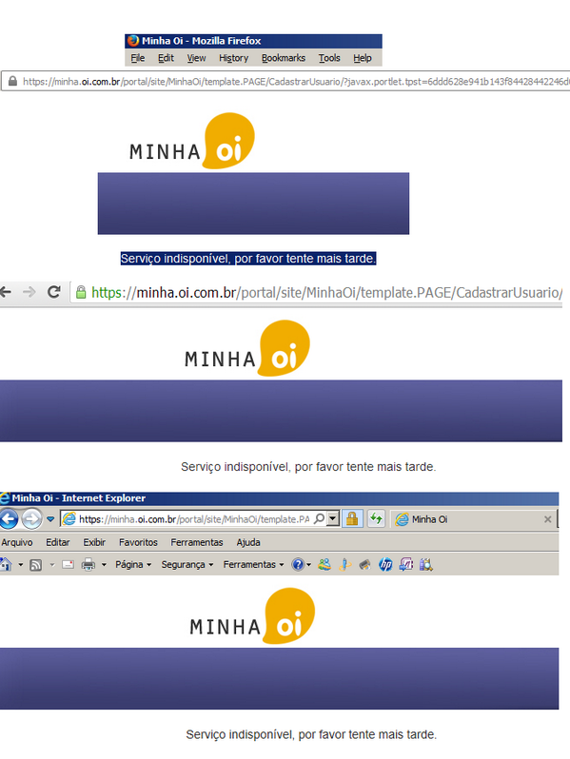Click the IE security lock button
The width and height of the screenshot is (570, 759).
[352, 519]
